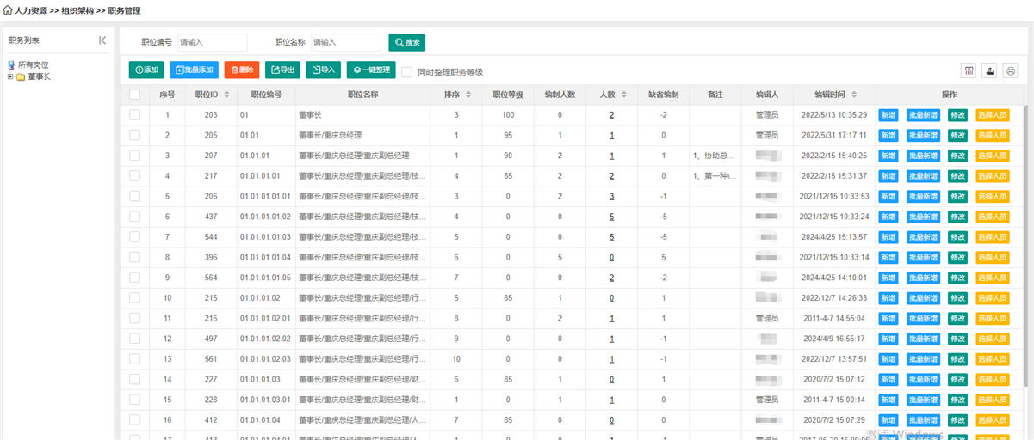The width and height of the screenshot is (1034, 440).
Task: Click 修改 for row 01.01.01.01.05
Action: coord(957,278)
